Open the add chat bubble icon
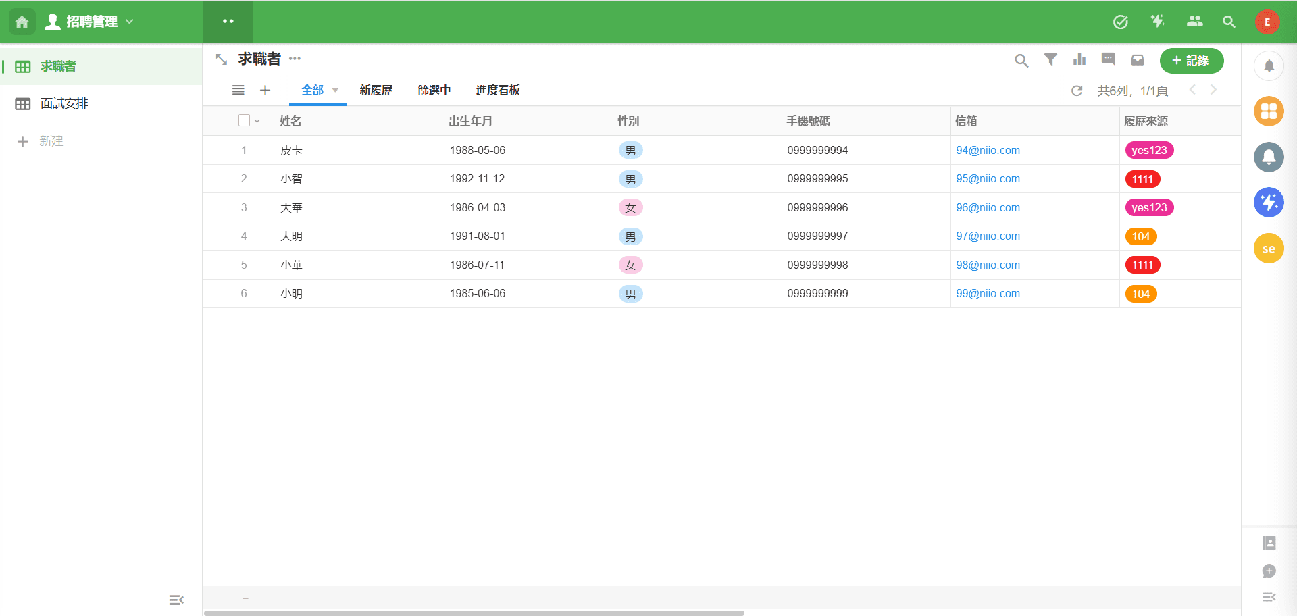The image size is (1297, 616). 1269,571
